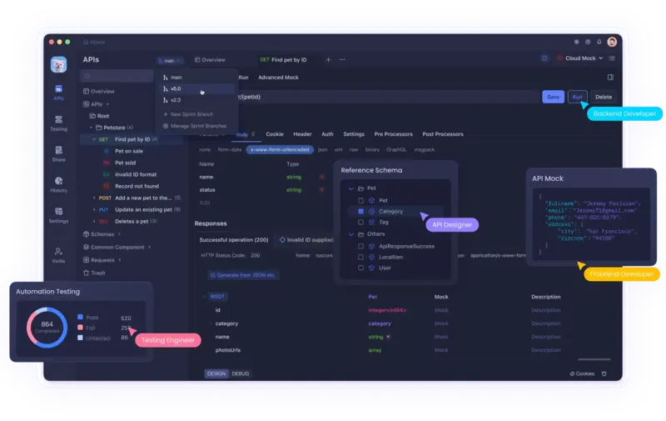This screenshot has height=421, width=666.
Task: Click the request URL path field
Action: [387, 97]
